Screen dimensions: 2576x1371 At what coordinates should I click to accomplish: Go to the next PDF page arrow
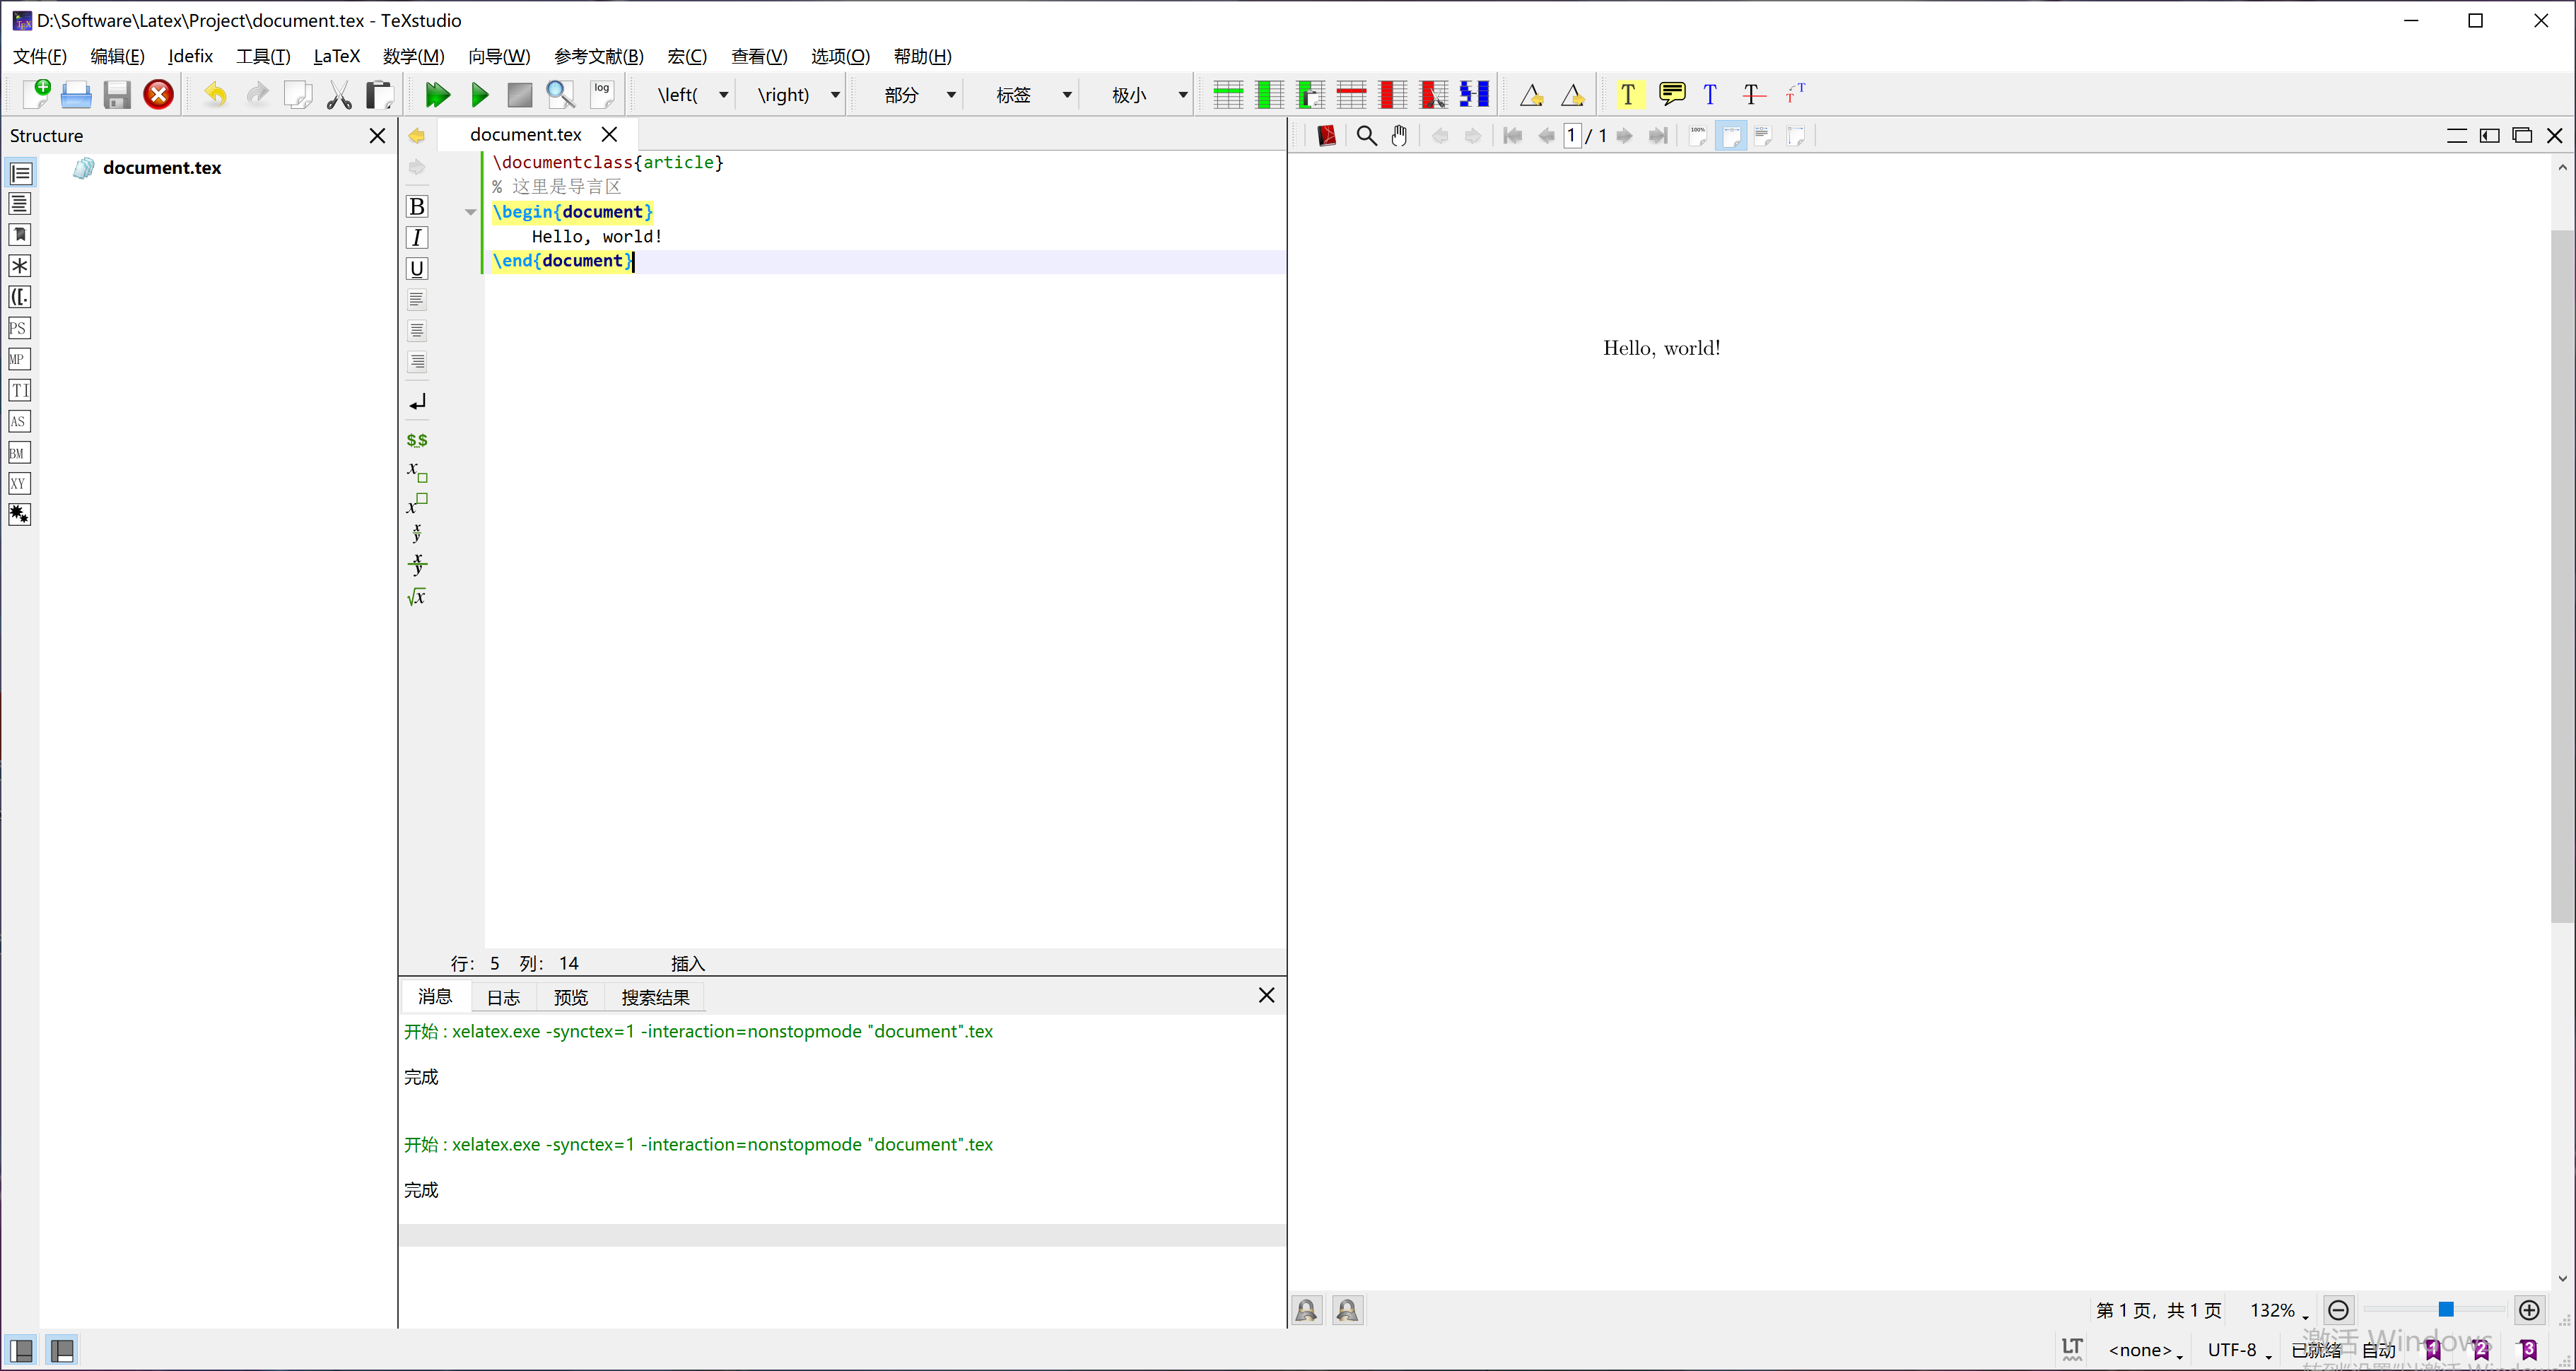pos(1624,136)
